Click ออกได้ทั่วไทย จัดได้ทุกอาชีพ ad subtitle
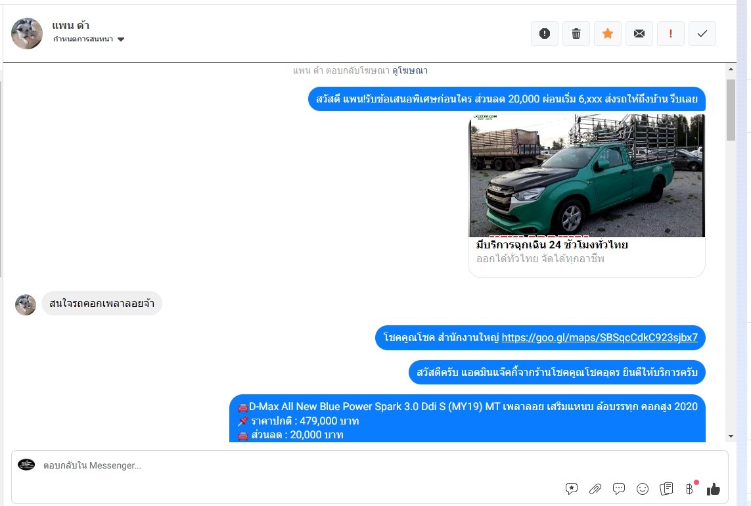Viewport: 751px width, 506px height. tap(540, 259)
